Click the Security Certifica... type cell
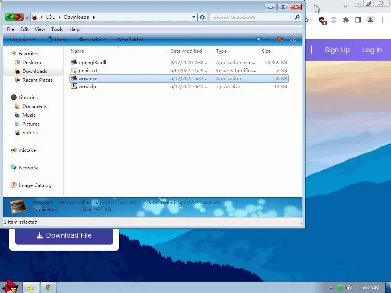391x293 pixels. click(236, 71)
